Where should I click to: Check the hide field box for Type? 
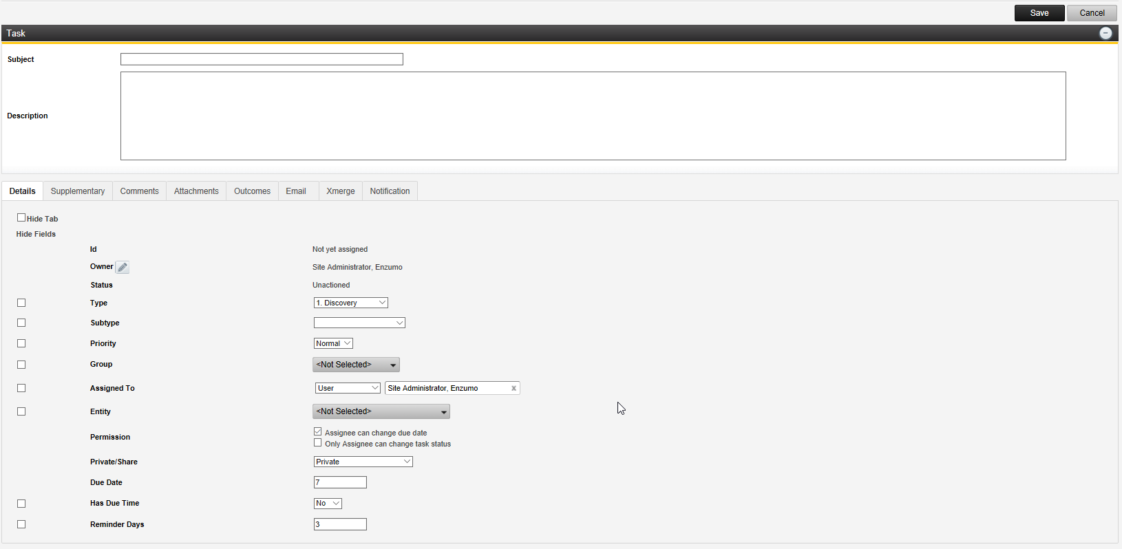21,303
